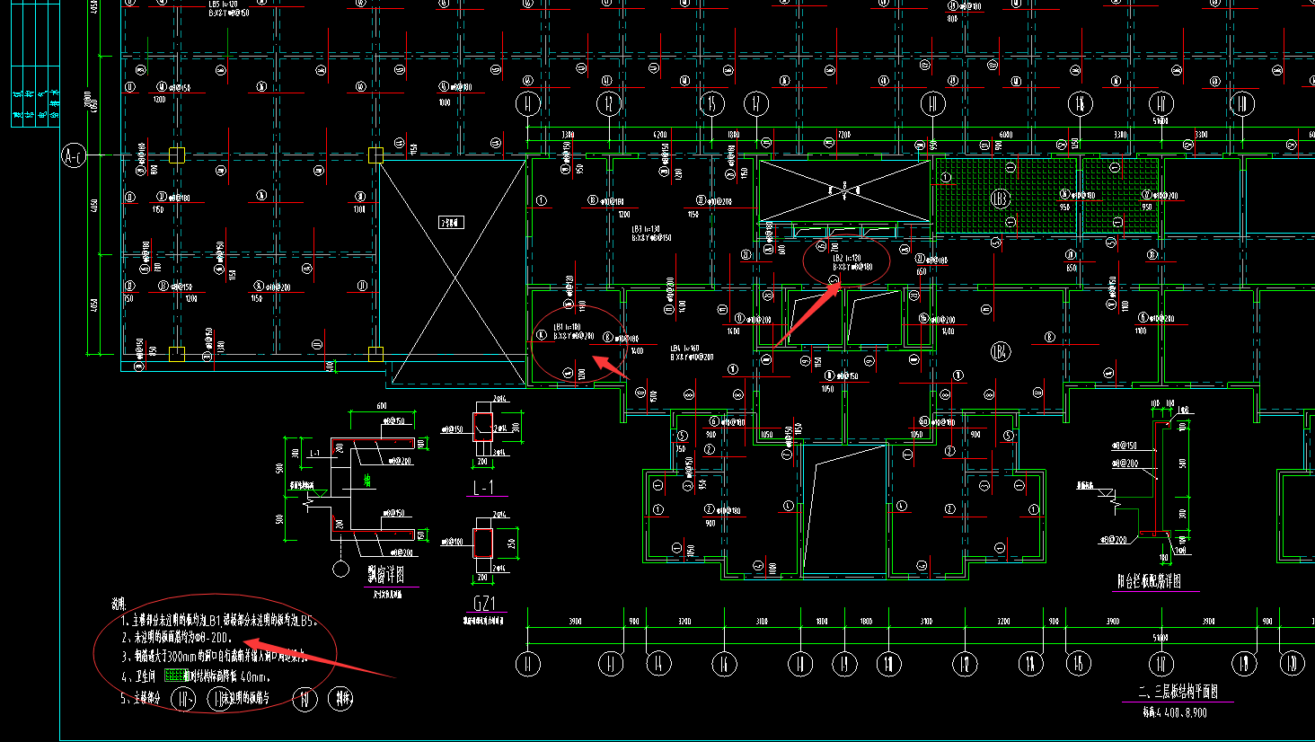This screenshot has width=1315, height=742.
Task: Select the boxed label inside large crossed opening
Action: click(451, 222)
